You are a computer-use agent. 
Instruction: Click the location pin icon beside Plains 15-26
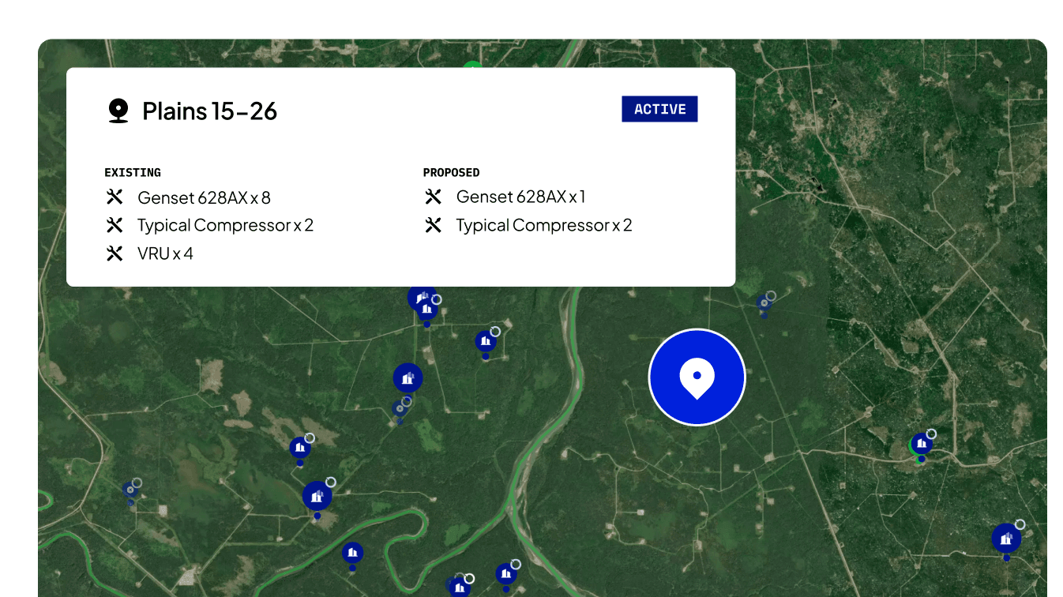click(x=118, y=111)
